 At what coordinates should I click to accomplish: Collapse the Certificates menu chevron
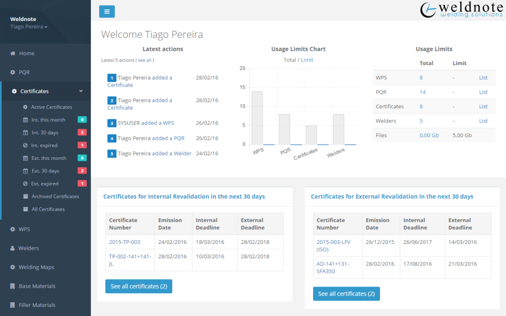pyautogui.click(x=81, y=91)
